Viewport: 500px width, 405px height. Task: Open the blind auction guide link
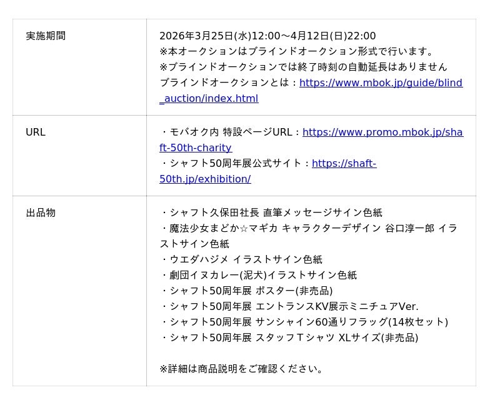point(381,83)
